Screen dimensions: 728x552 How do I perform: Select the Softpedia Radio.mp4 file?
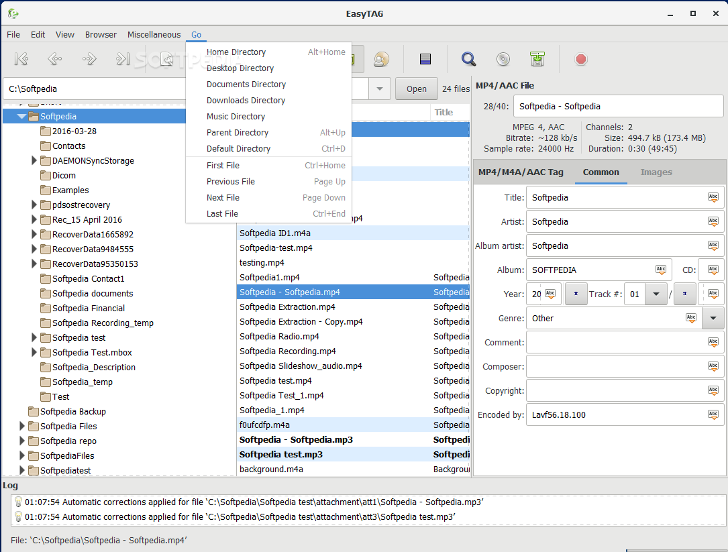coord(354,336)
